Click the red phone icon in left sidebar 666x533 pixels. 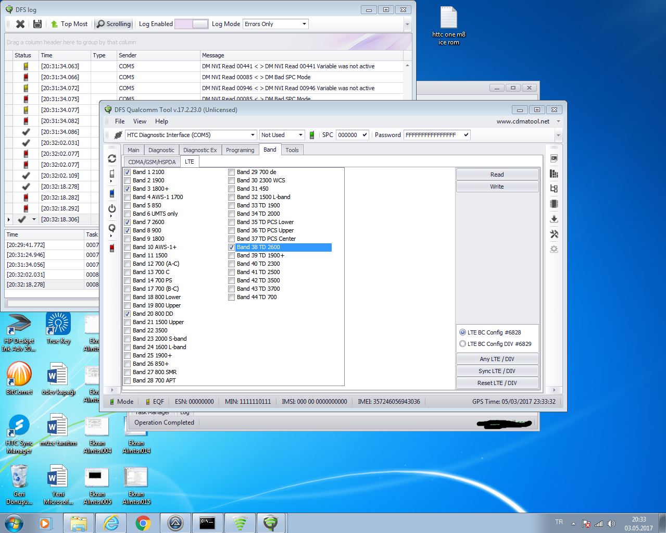tap(112, 248)
